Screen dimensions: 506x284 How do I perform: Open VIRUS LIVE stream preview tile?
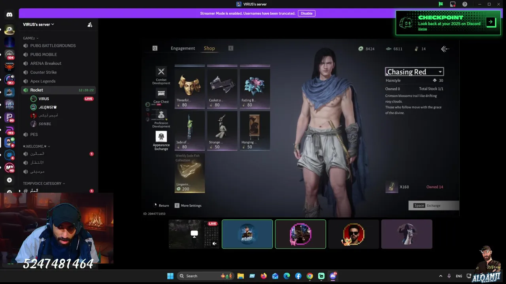[x=194, y=234]
